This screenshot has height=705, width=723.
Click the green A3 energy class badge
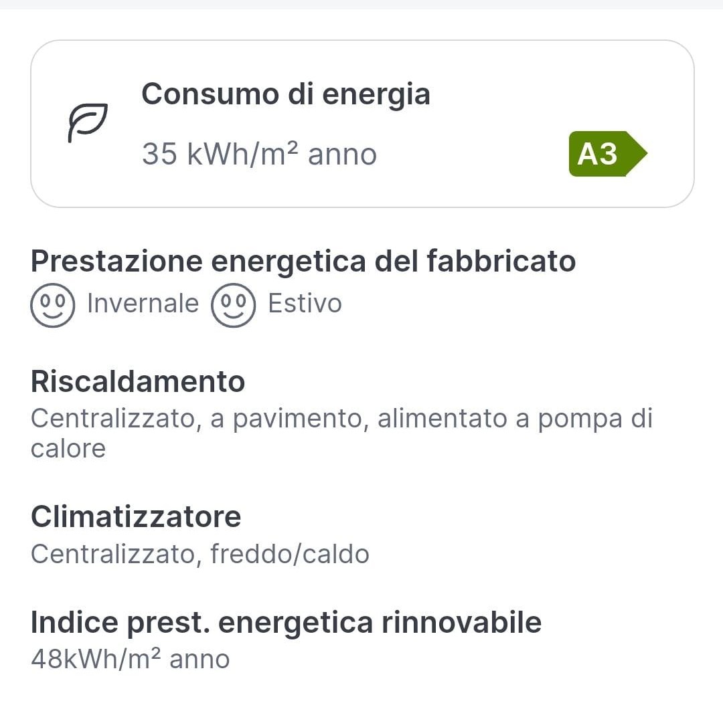tap(608, 154)
